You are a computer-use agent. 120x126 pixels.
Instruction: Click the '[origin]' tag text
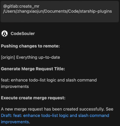(x=8, y=57)
